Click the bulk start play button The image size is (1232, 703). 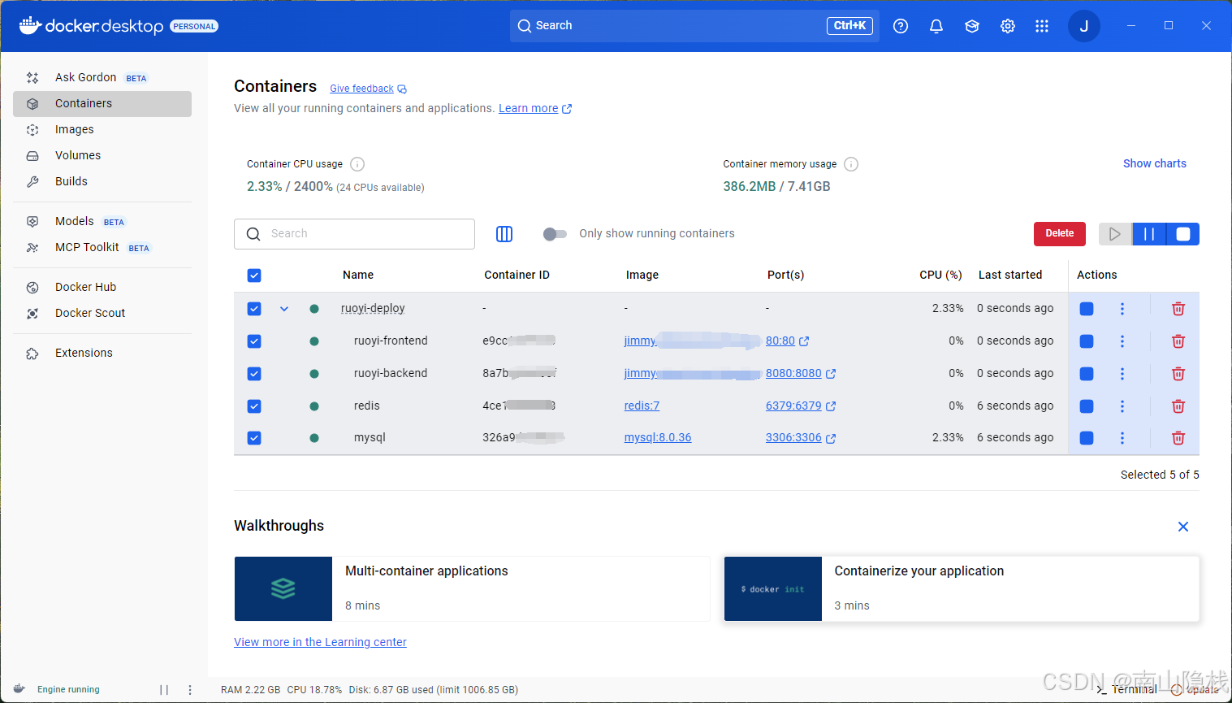tap(1115, 234)
